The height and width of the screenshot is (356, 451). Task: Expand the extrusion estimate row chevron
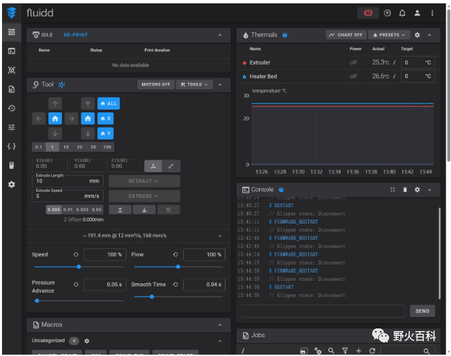coord(219,236)
